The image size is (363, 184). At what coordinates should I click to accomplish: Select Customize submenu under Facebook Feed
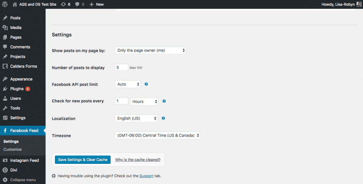coord(12,149)
